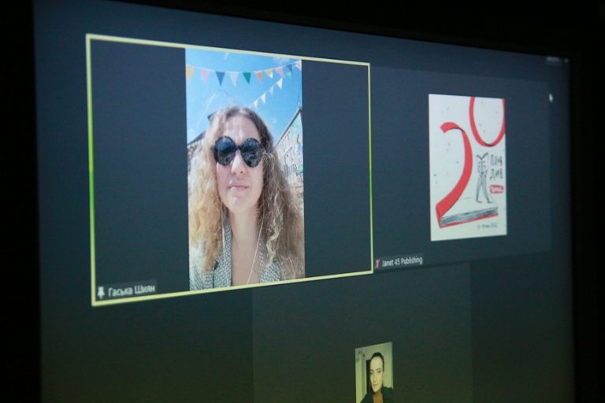Select the bottom participant's small video thumbnail
The height and width of the screenshot is (403, 605).
[374, 372]
